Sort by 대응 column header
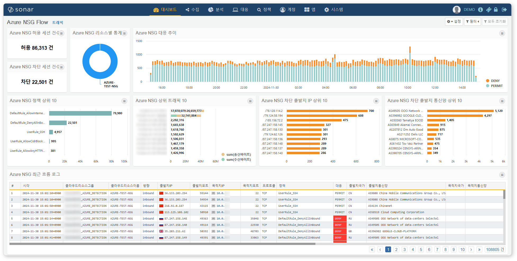 pyautogui.click(x=340, y=186)
